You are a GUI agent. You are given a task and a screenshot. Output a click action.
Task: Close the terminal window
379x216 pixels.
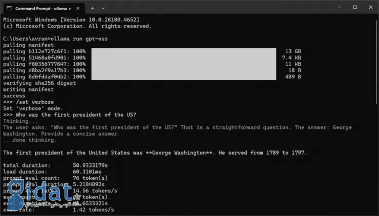point(370,7)
